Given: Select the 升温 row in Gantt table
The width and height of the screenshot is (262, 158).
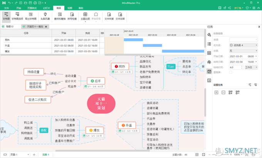Looking at the screenshot, I should 52,45.
